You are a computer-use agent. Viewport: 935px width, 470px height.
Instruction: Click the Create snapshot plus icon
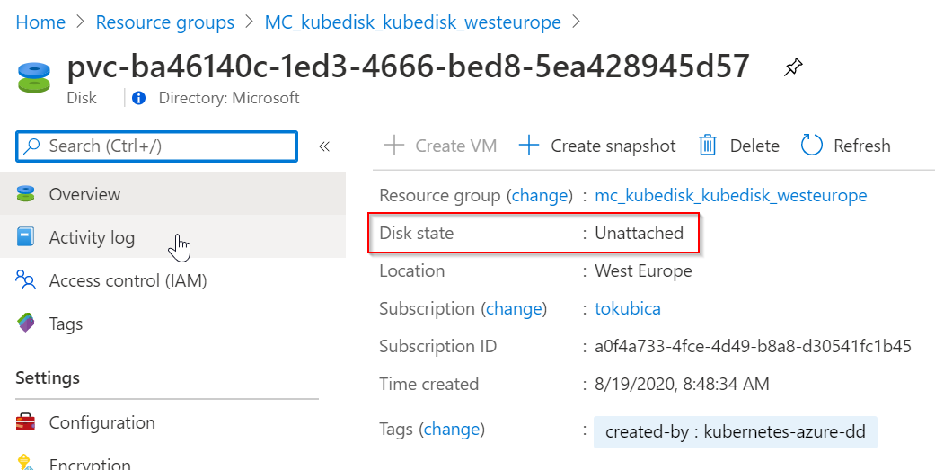(x=529, y=146)
